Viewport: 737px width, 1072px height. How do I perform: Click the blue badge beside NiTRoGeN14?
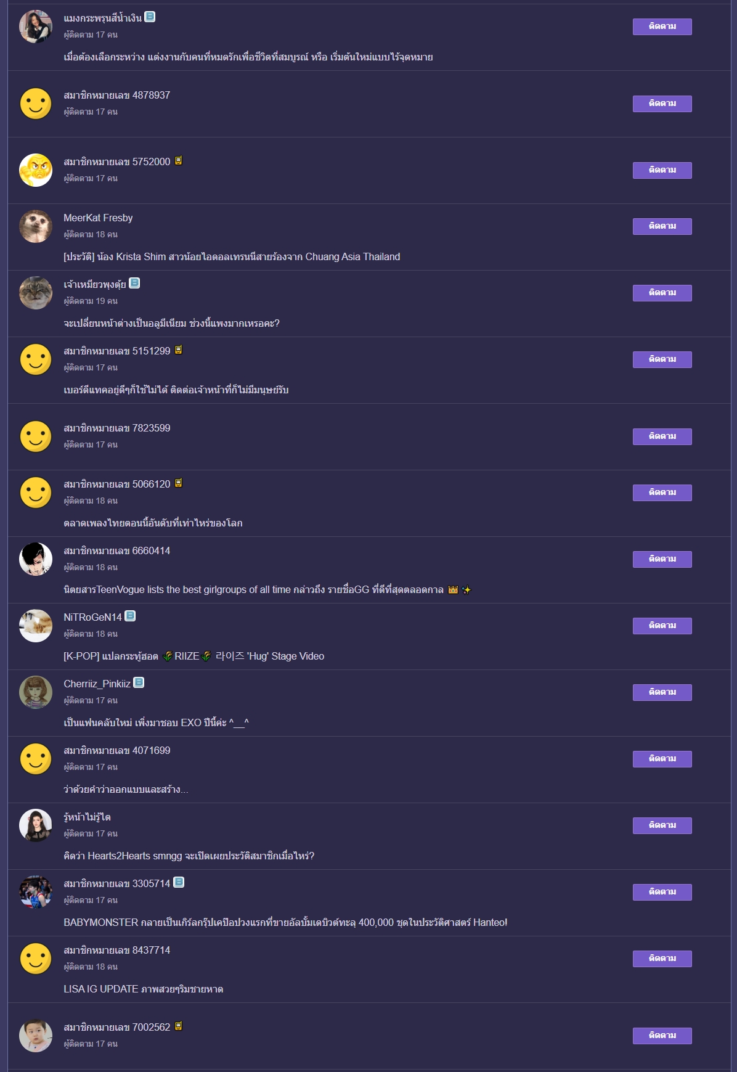pyautogui.click(x=130, y=616)
